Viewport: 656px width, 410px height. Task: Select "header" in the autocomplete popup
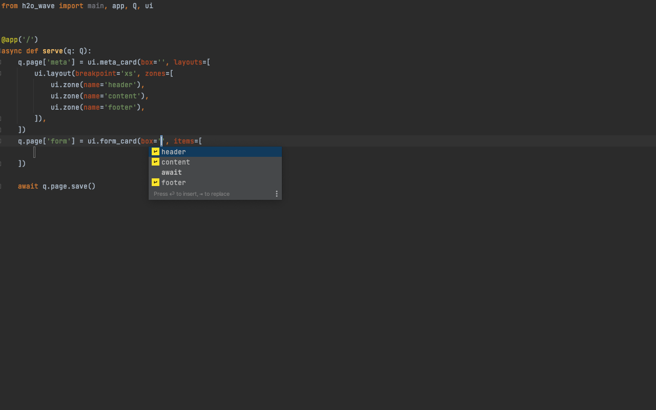pyautogui.click(x=173, y=152)
